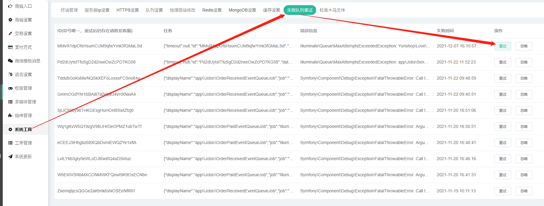Click the 任务 column header

click(x=168, y=31)
